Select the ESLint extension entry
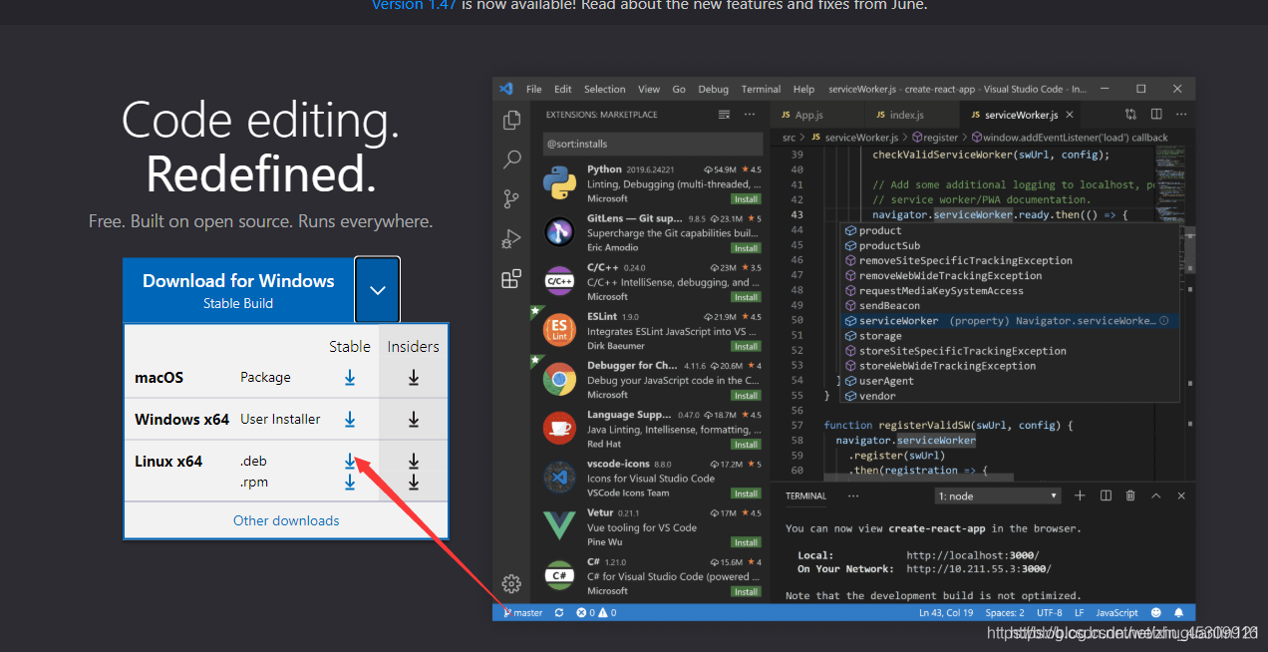The width and height of the screenshot is (1268, 652). pos(652,332)
